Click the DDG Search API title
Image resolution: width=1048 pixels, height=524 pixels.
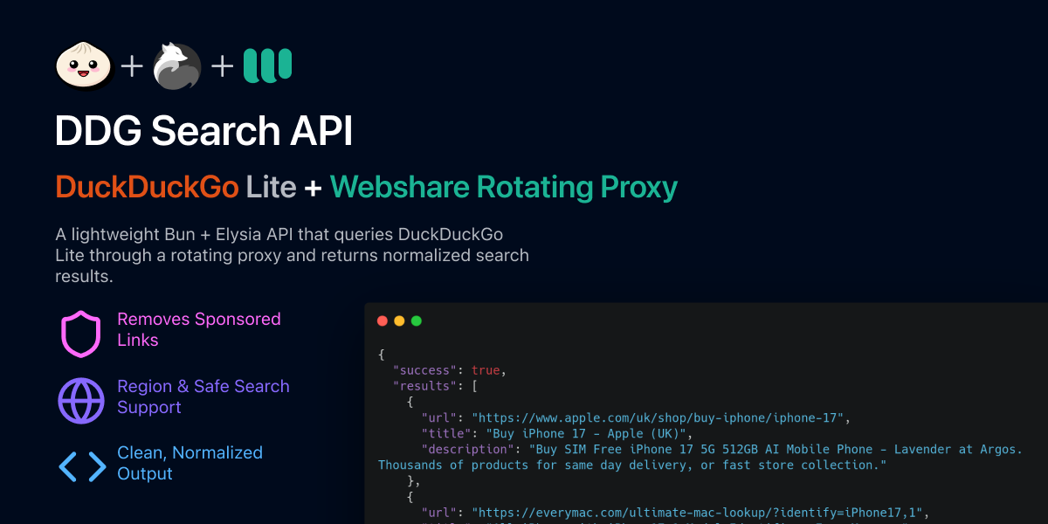[203, 131]
